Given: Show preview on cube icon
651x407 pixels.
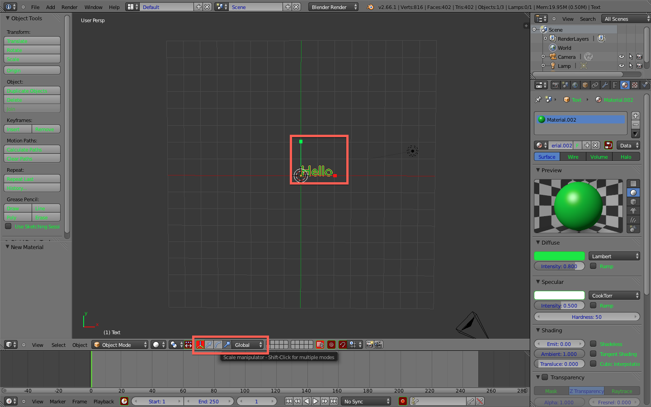Looking at the screenshot, I should [633, 202].
